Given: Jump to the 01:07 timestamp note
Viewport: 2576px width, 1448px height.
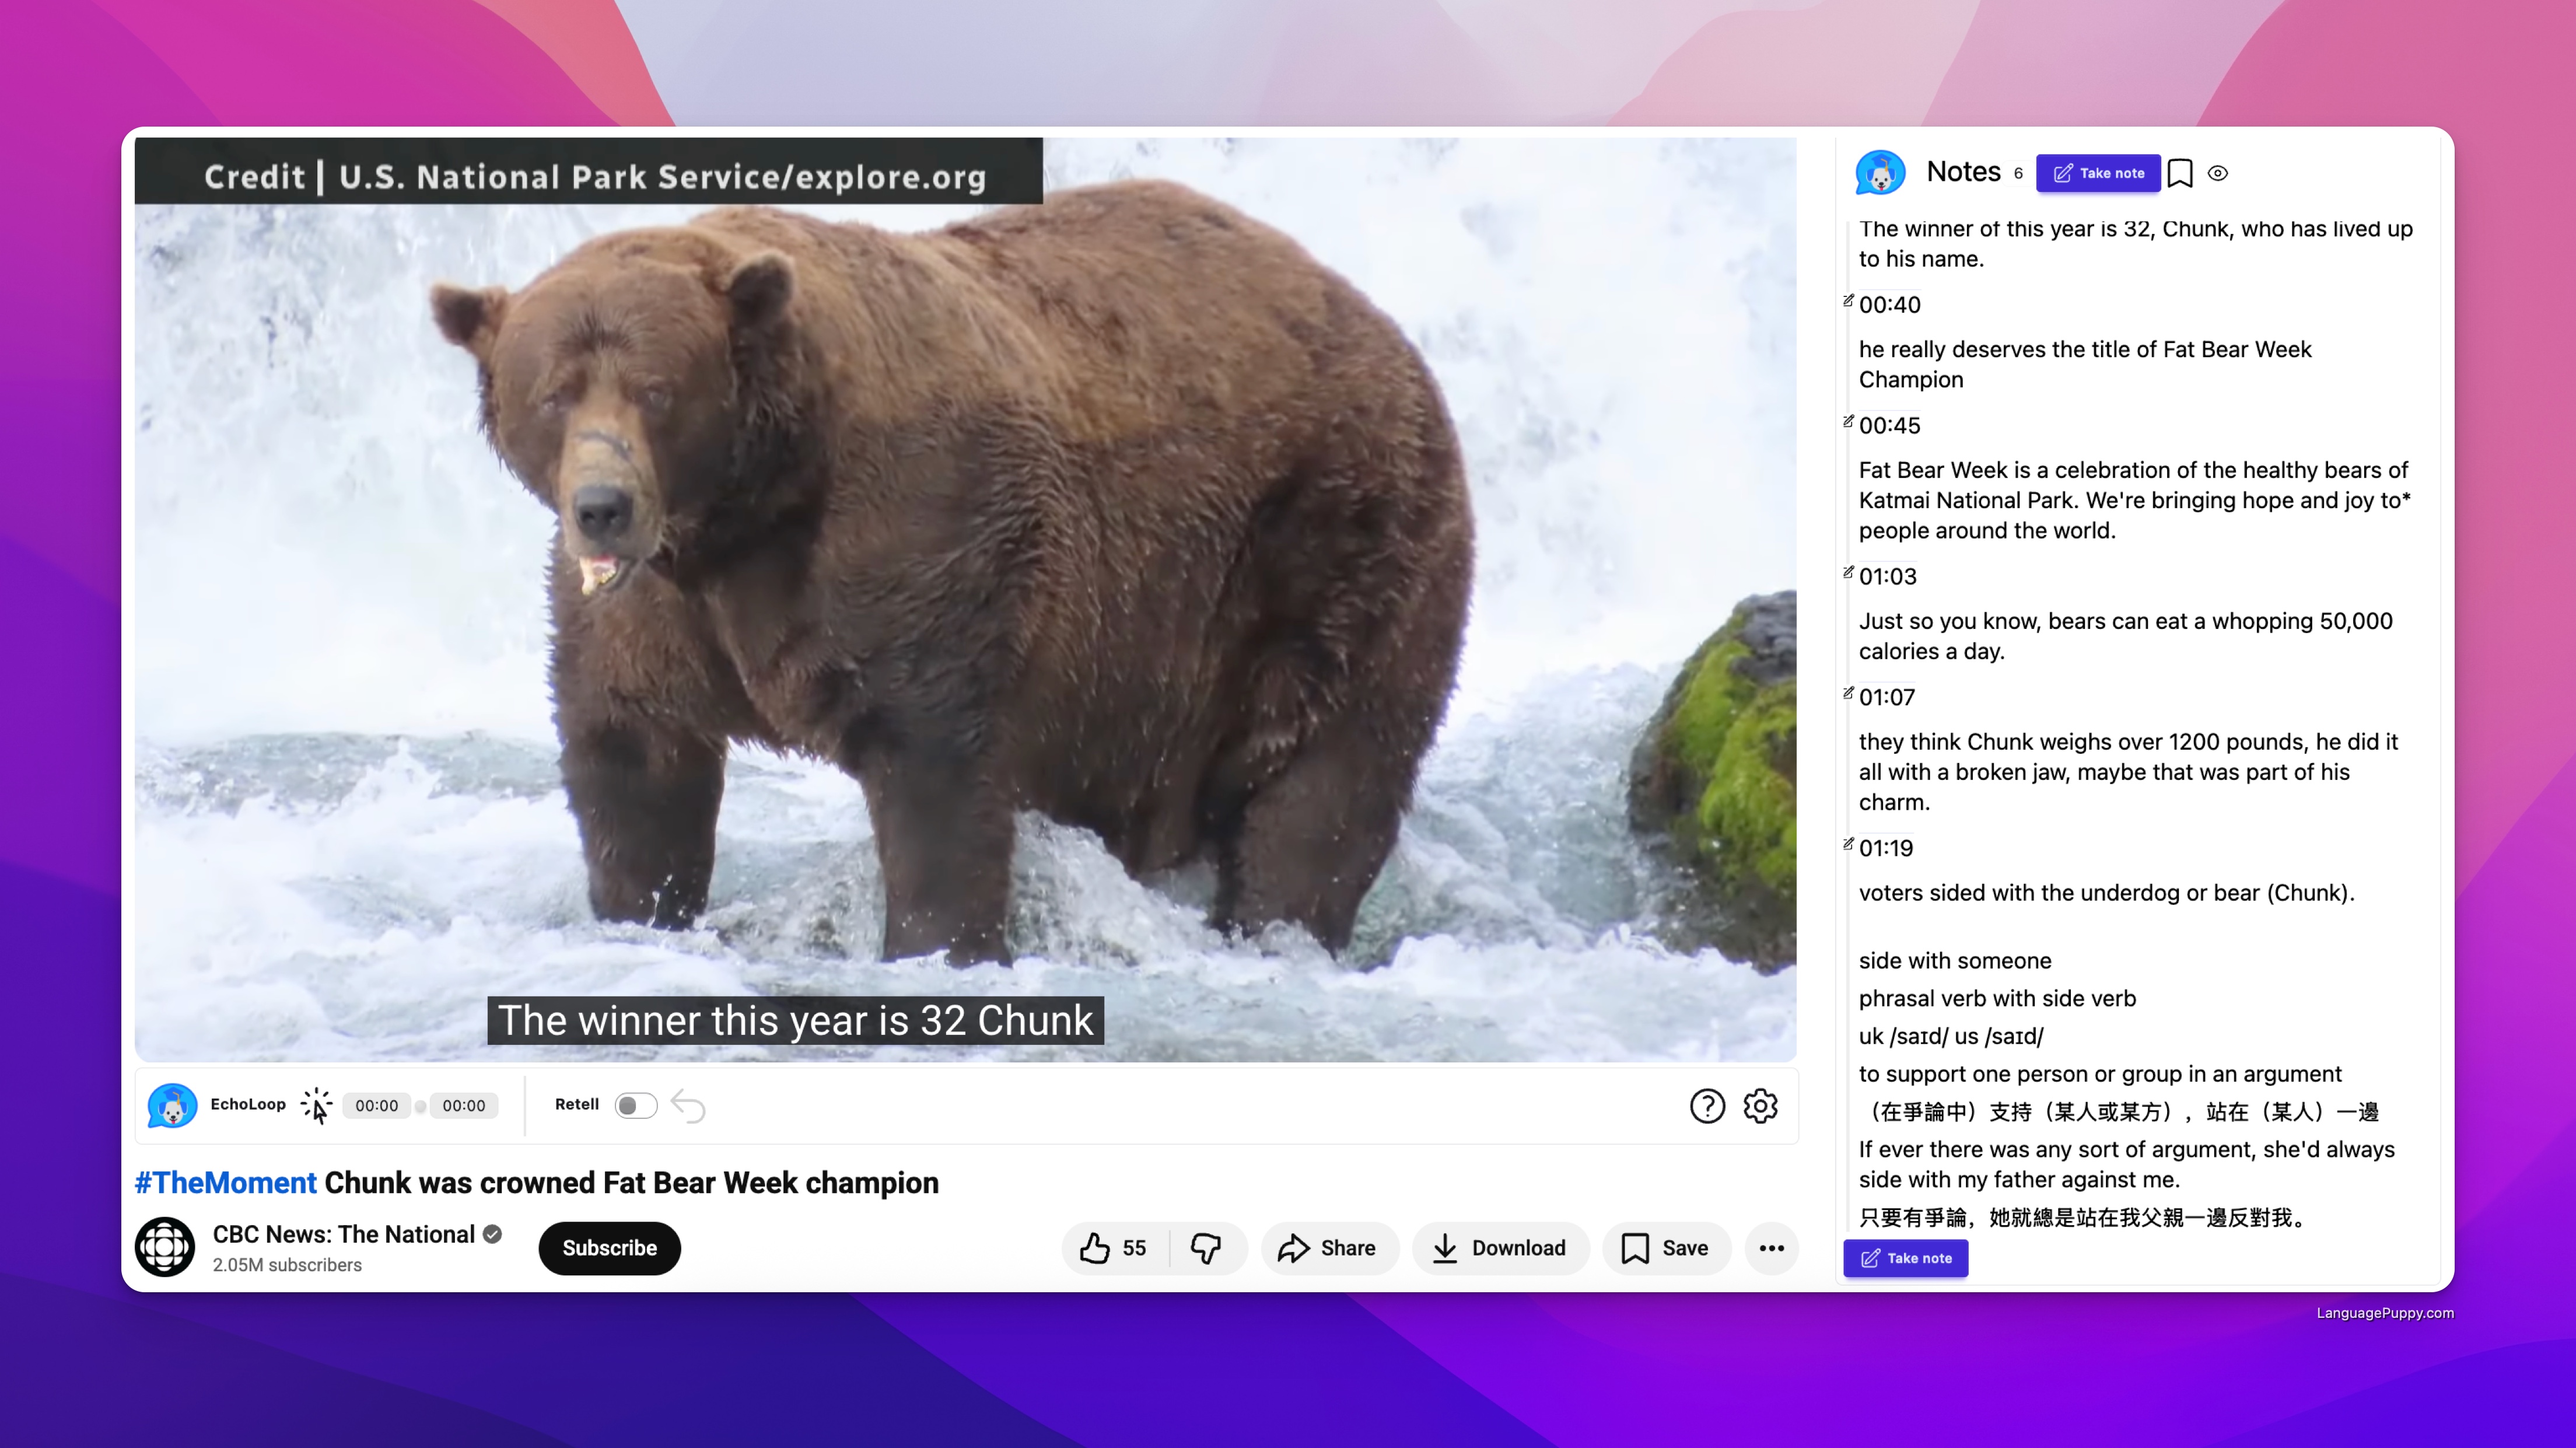Looking at the screenshot, I should (x=1886, y=697).
